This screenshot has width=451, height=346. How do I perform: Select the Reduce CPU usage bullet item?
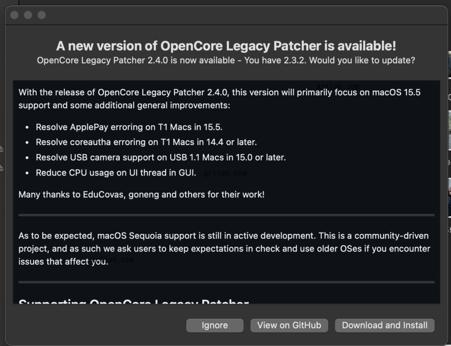[116, 173]
